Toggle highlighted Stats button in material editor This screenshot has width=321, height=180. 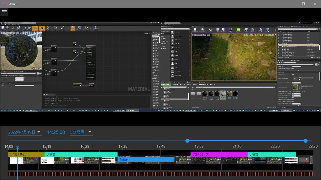[x=72, y=28]
